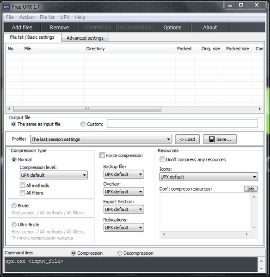Viewport: 270px width, 277px height.
Task: Open Backup file dropdown
Action: point(124,175)
